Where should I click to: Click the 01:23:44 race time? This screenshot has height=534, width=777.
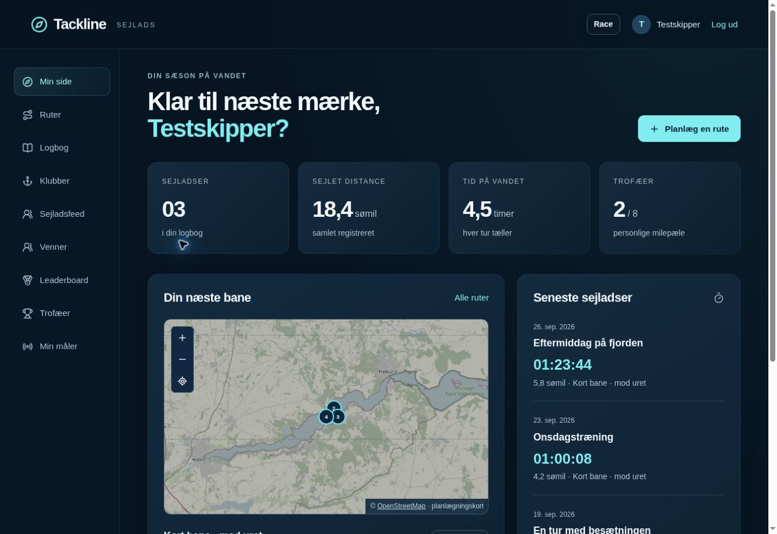click(563, 364)
